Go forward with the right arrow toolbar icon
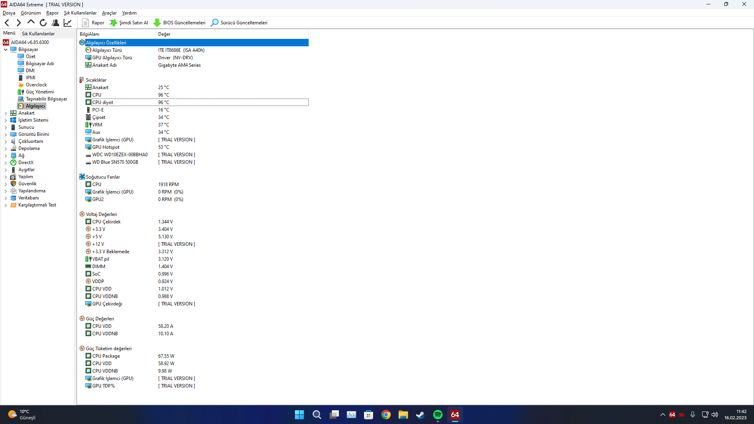754x424 pixels. pyautogui.click(x=18, y=23)
